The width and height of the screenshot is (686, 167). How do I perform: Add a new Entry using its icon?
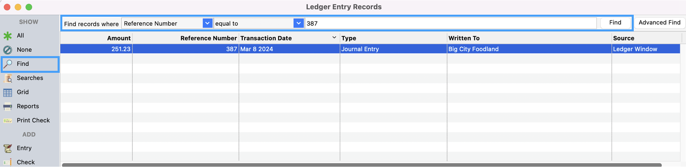[x=8, y=148]
